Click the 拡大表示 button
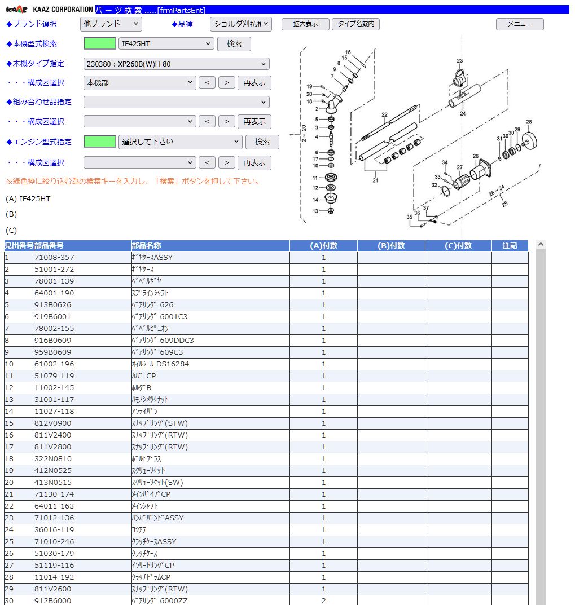Viewport: 575px width, 605px height. [x=305, y=24]
